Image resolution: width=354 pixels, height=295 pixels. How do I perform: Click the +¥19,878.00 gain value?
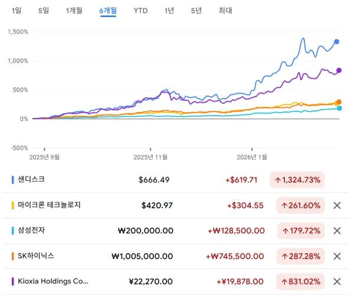pyautogui.click(x=240, y=281)
